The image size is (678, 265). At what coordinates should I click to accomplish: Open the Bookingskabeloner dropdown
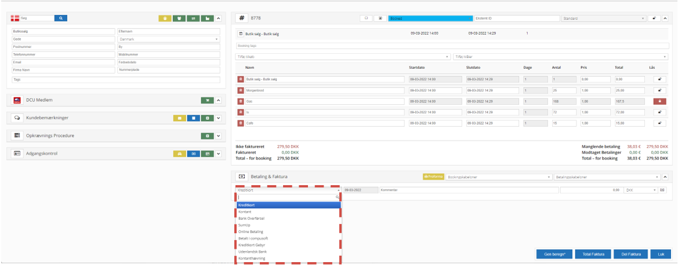[499, 176]
